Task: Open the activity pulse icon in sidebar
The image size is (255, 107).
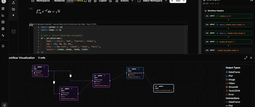Action: 3,35
